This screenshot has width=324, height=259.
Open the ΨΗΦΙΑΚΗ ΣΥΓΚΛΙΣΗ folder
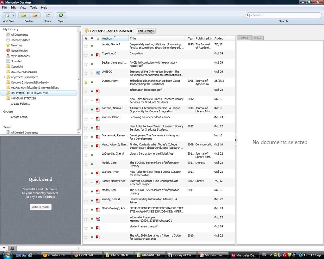(23, 98)
